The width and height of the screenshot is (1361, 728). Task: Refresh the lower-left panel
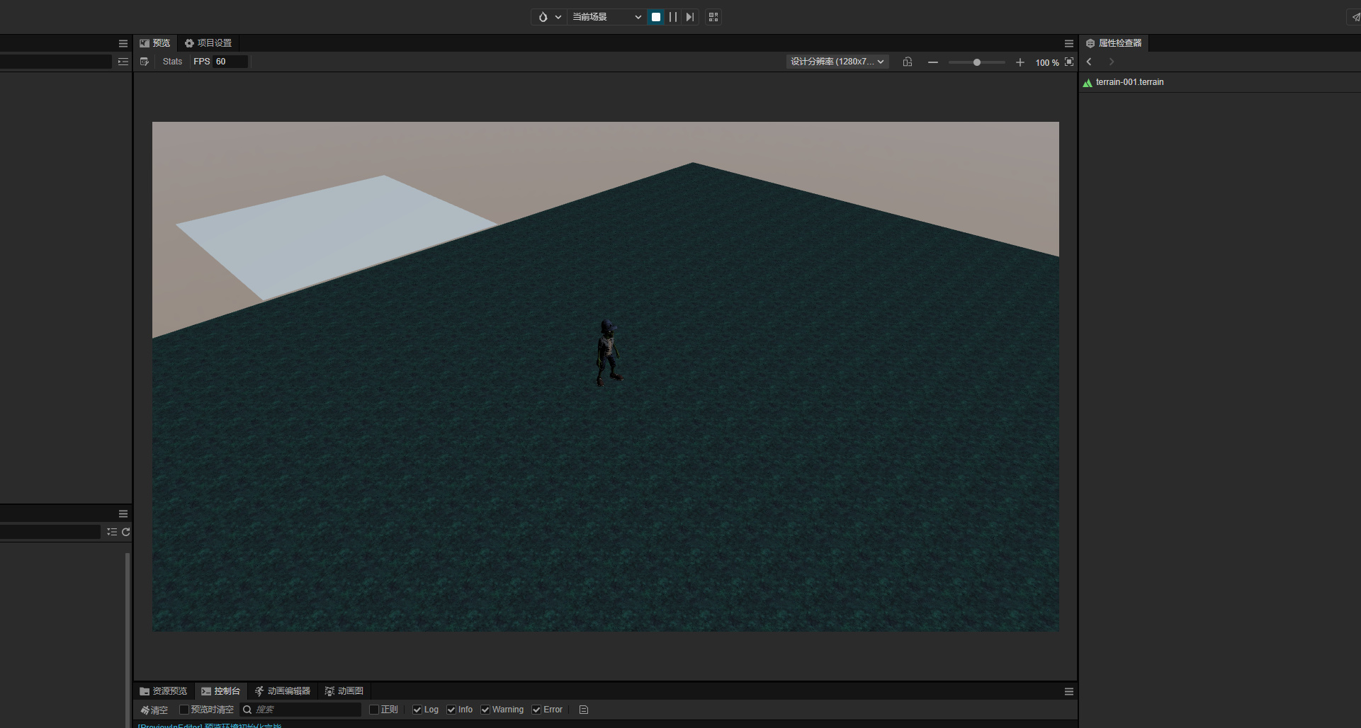(x=126, y=532)
